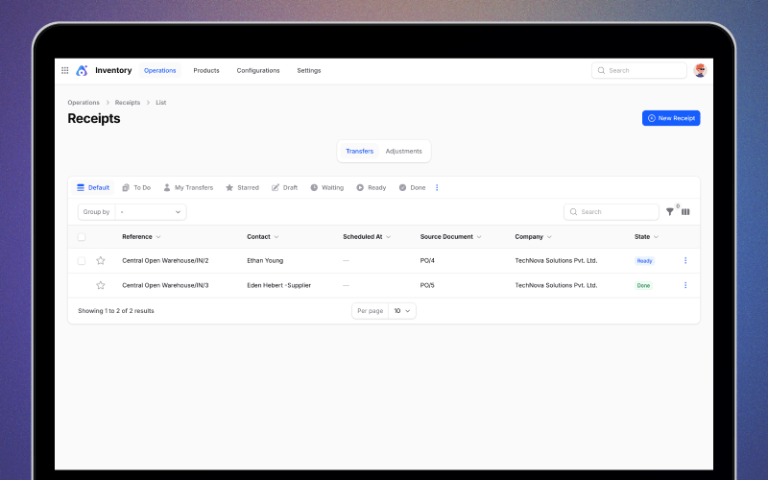The image size is (768, 480).
Task: Open the column toggle icon
Action: pos(685,211)
